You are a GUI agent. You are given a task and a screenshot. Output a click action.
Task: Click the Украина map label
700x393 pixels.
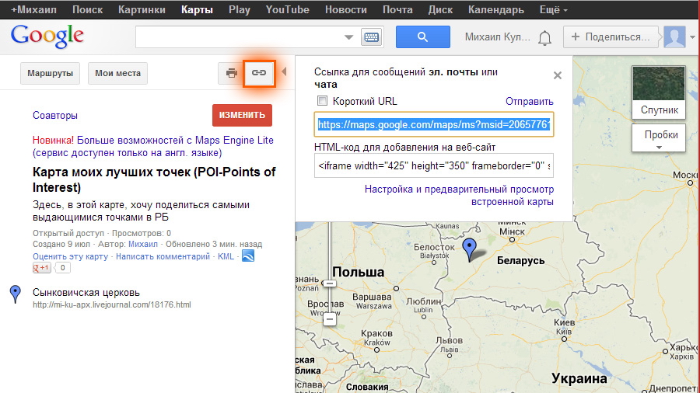tap(579, 378)
